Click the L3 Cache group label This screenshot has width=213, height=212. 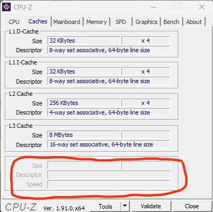[21, 126]
